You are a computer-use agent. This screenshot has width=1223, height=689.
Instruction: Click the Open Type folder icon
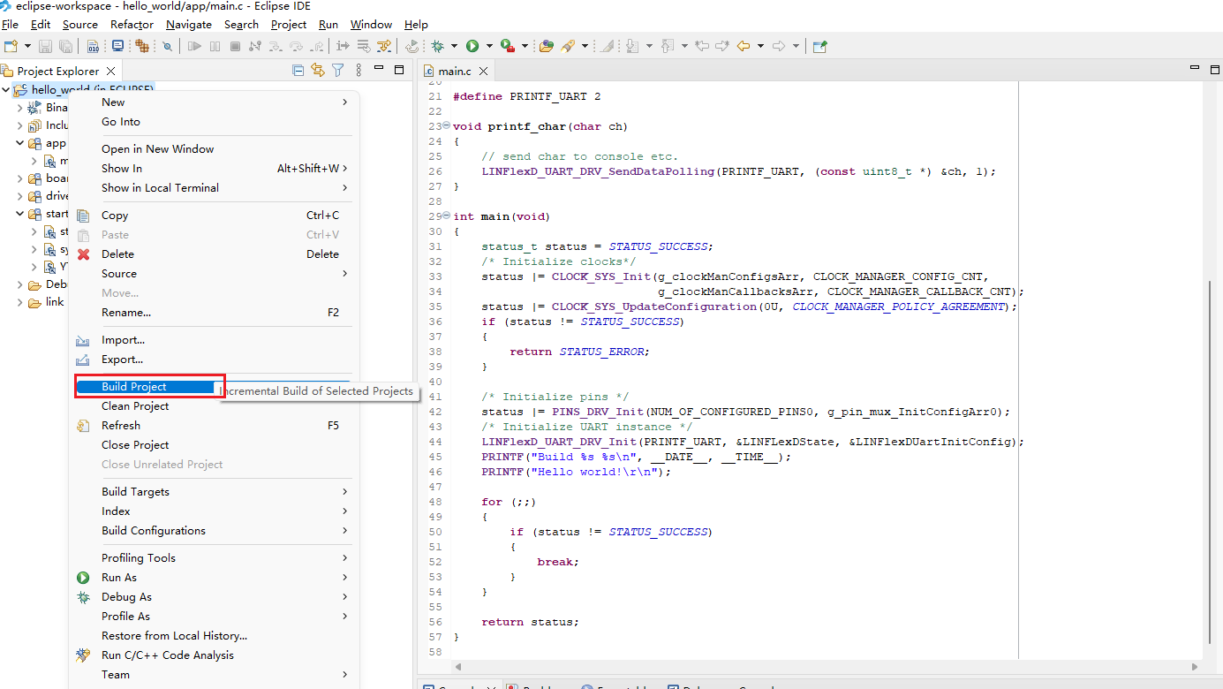click(547, 46)
